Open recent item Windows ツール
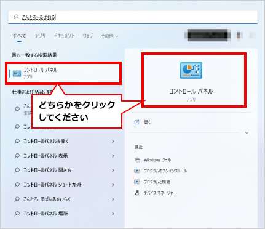This screenshot has width=265, height=229. [157, 160]
